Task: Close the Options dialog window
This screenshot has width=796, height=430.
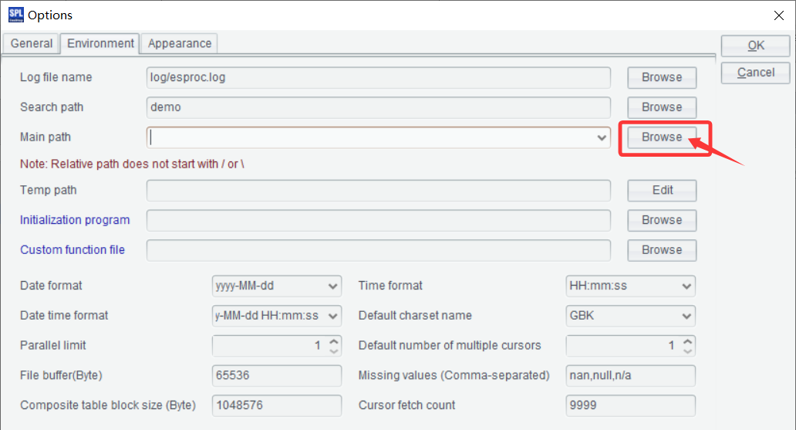Action: tap(778, 15)
